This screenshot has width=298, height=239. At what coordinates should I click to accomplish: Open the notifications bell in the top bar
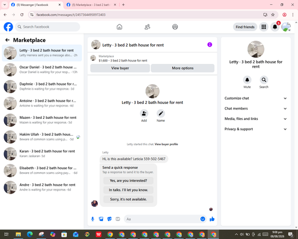(x=275, y=27)
